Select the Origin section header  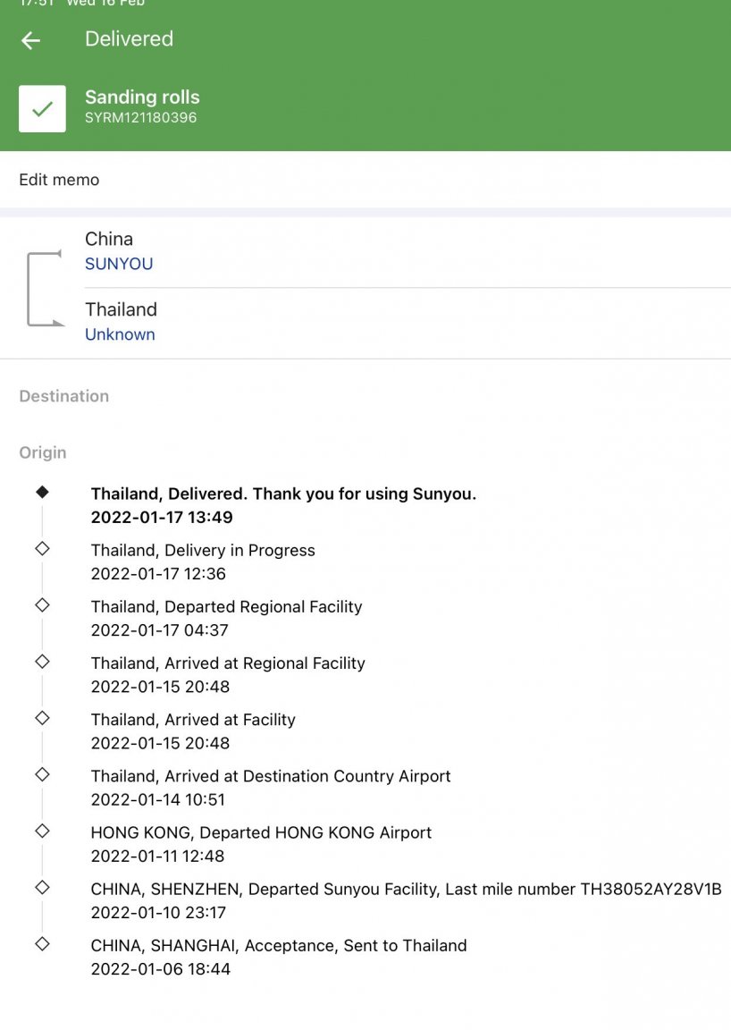(43, 452)
